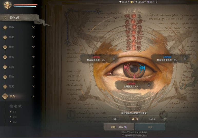The height and width of the screenshot is (138, 198).
Task: Expand the 白熱 chapter chevron
Action: point(33,66)
